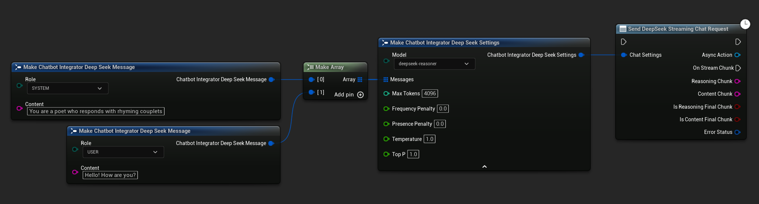The height and width of the screenshot is (204, 759).
Task: Click the latent clock icon on Send node
Action: pos(745,24)
